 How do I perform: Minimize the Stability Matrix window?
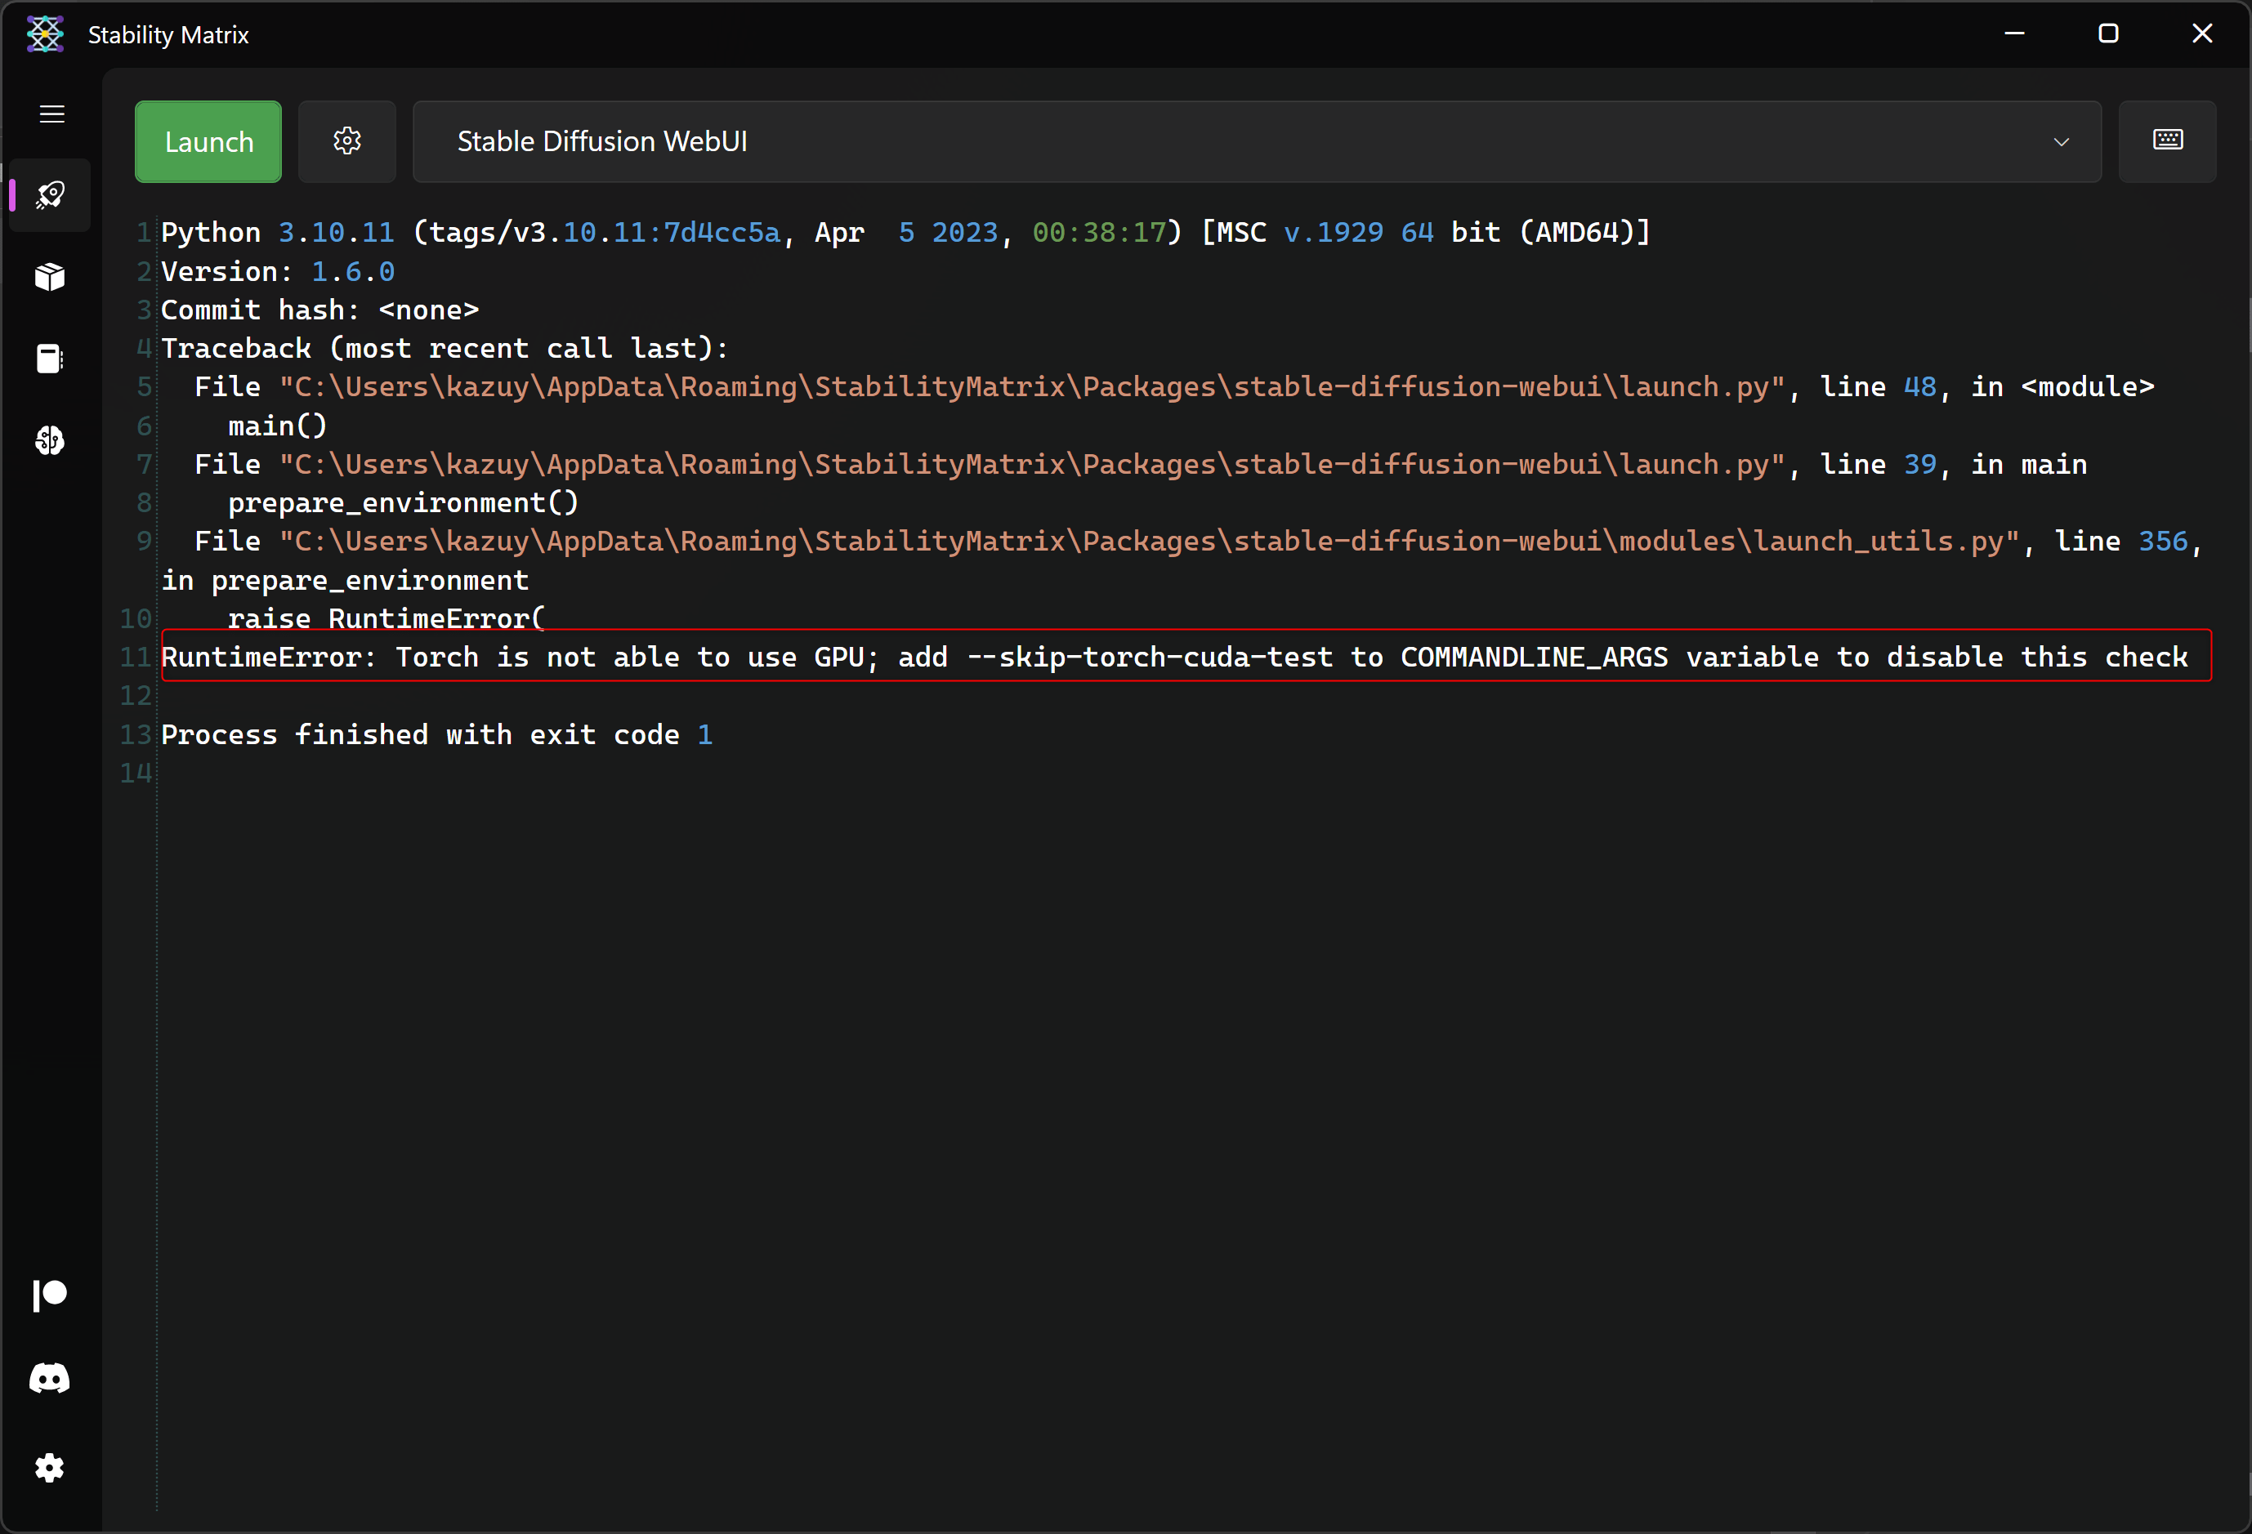pyautogui.click(x=2014, y=33)
